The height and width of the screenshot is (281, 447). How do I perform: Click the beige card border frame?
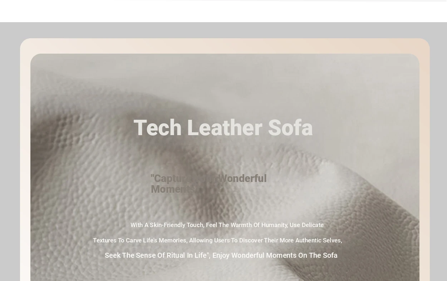225,46
